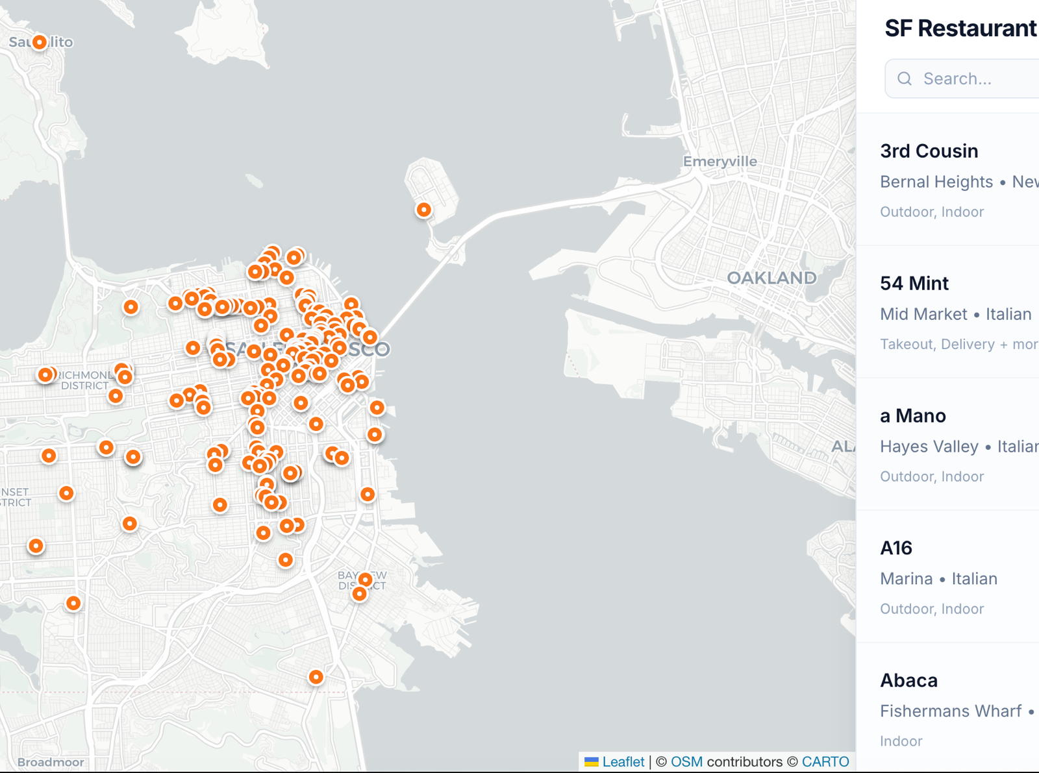Select the A16 Marina listing
This screenshot has height=773, width=1039.
click(896, 548)
